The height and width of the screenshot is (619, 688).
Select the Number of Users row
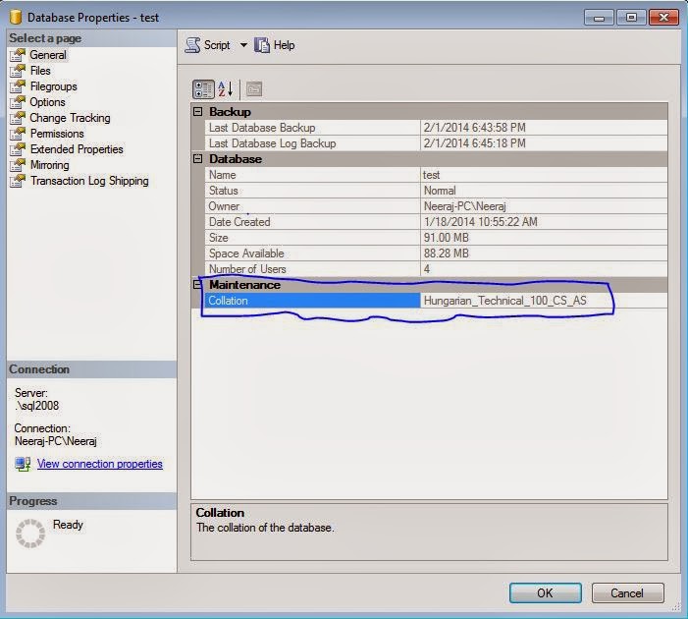(x=437, y=269)
